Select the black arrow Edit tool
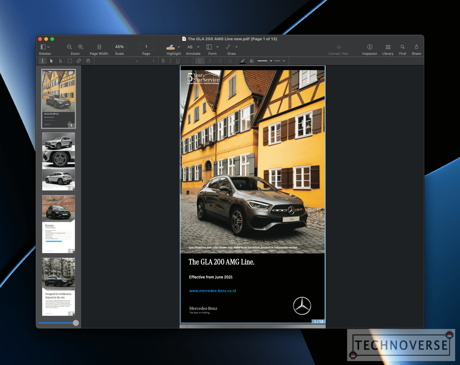The height and width of the screenshot is (365, 460). (x=51, y=61)
